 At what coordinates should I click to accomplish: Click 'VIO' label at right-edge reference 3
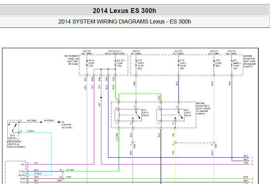246,163
